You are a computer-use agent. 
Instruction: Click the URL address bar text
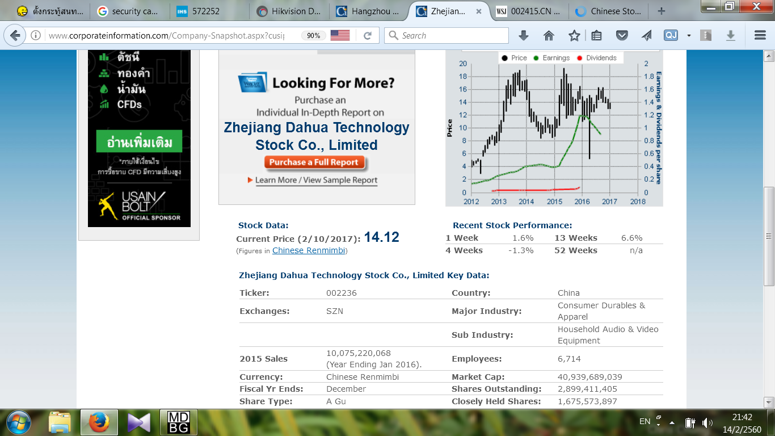point(166,35)
